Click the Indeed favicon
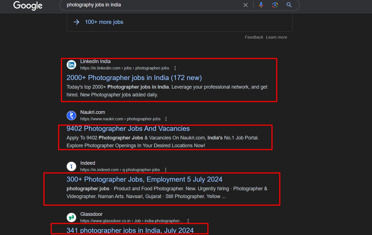Viewport: 372px width, 235px height. pos(71,166)
